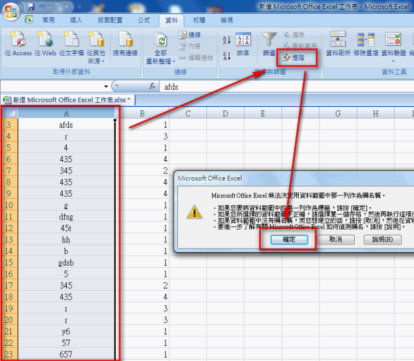Image resolution: width=414 pixels, height=361 pixels.
Task: Click the Filter funnel (篩選) icon
Action: (269, 44)
